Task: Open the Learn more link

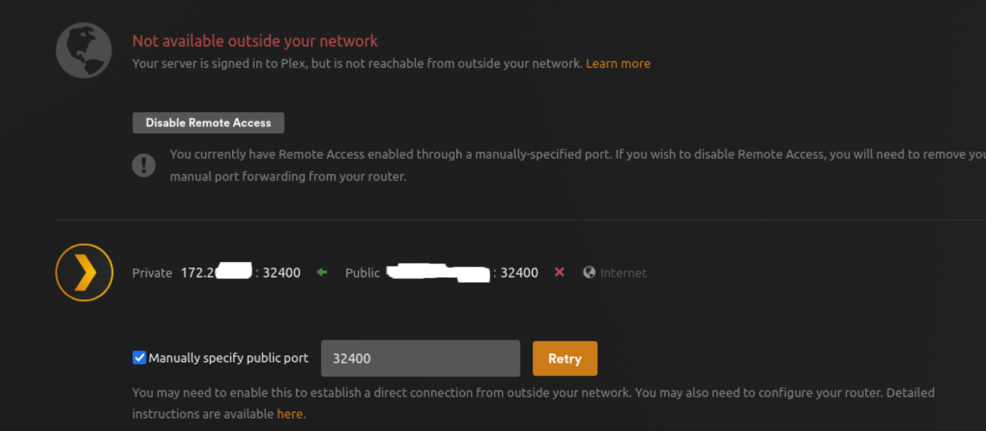Action: (618, 64)
